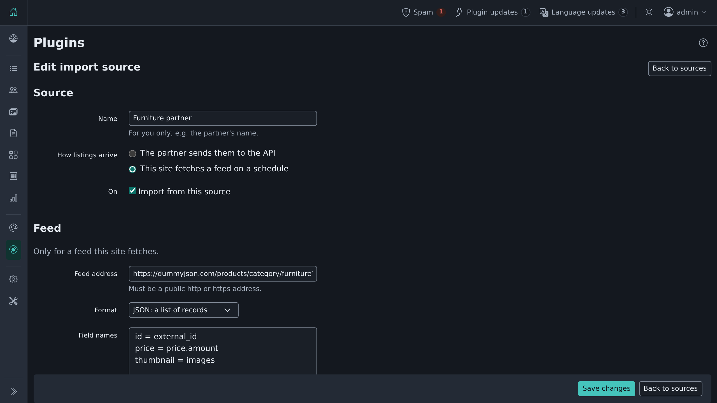Open the admin user menu

point(685,12)
